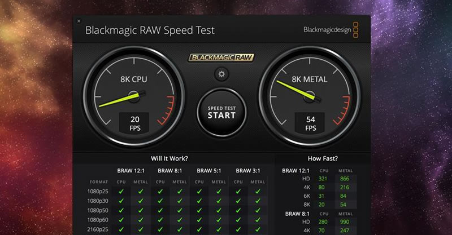The width and height of the screenshot is (452, 235).
Task: Click BRAW 8:1 HD METAL value 990
Action: click(345, 222)
